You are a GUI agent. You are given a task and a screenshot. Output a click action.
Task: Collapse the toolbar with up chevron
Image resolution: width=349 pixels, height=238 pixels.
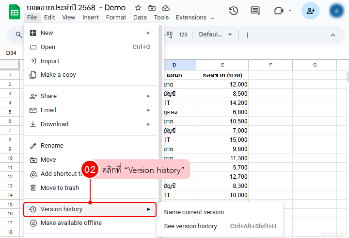(x=333, y=35)
